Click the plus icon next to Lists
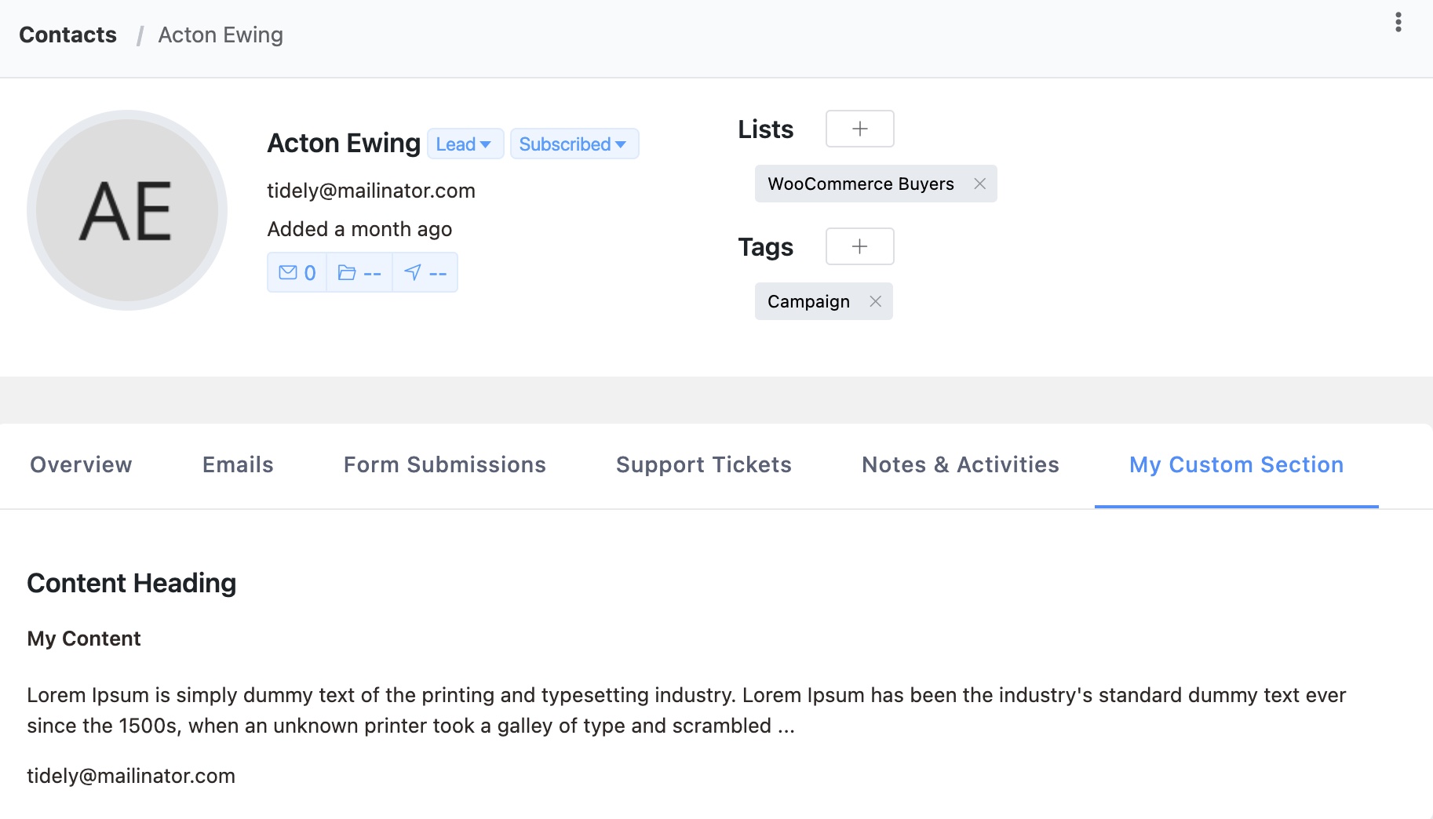Screen dimensions: 1433x819 pyautogui.click(x=859, y=128)
